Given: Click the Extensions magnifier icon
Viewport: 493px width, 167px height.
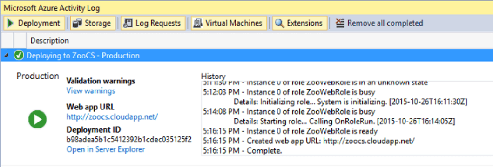Looking at the screenshot, I should (279, 23).
